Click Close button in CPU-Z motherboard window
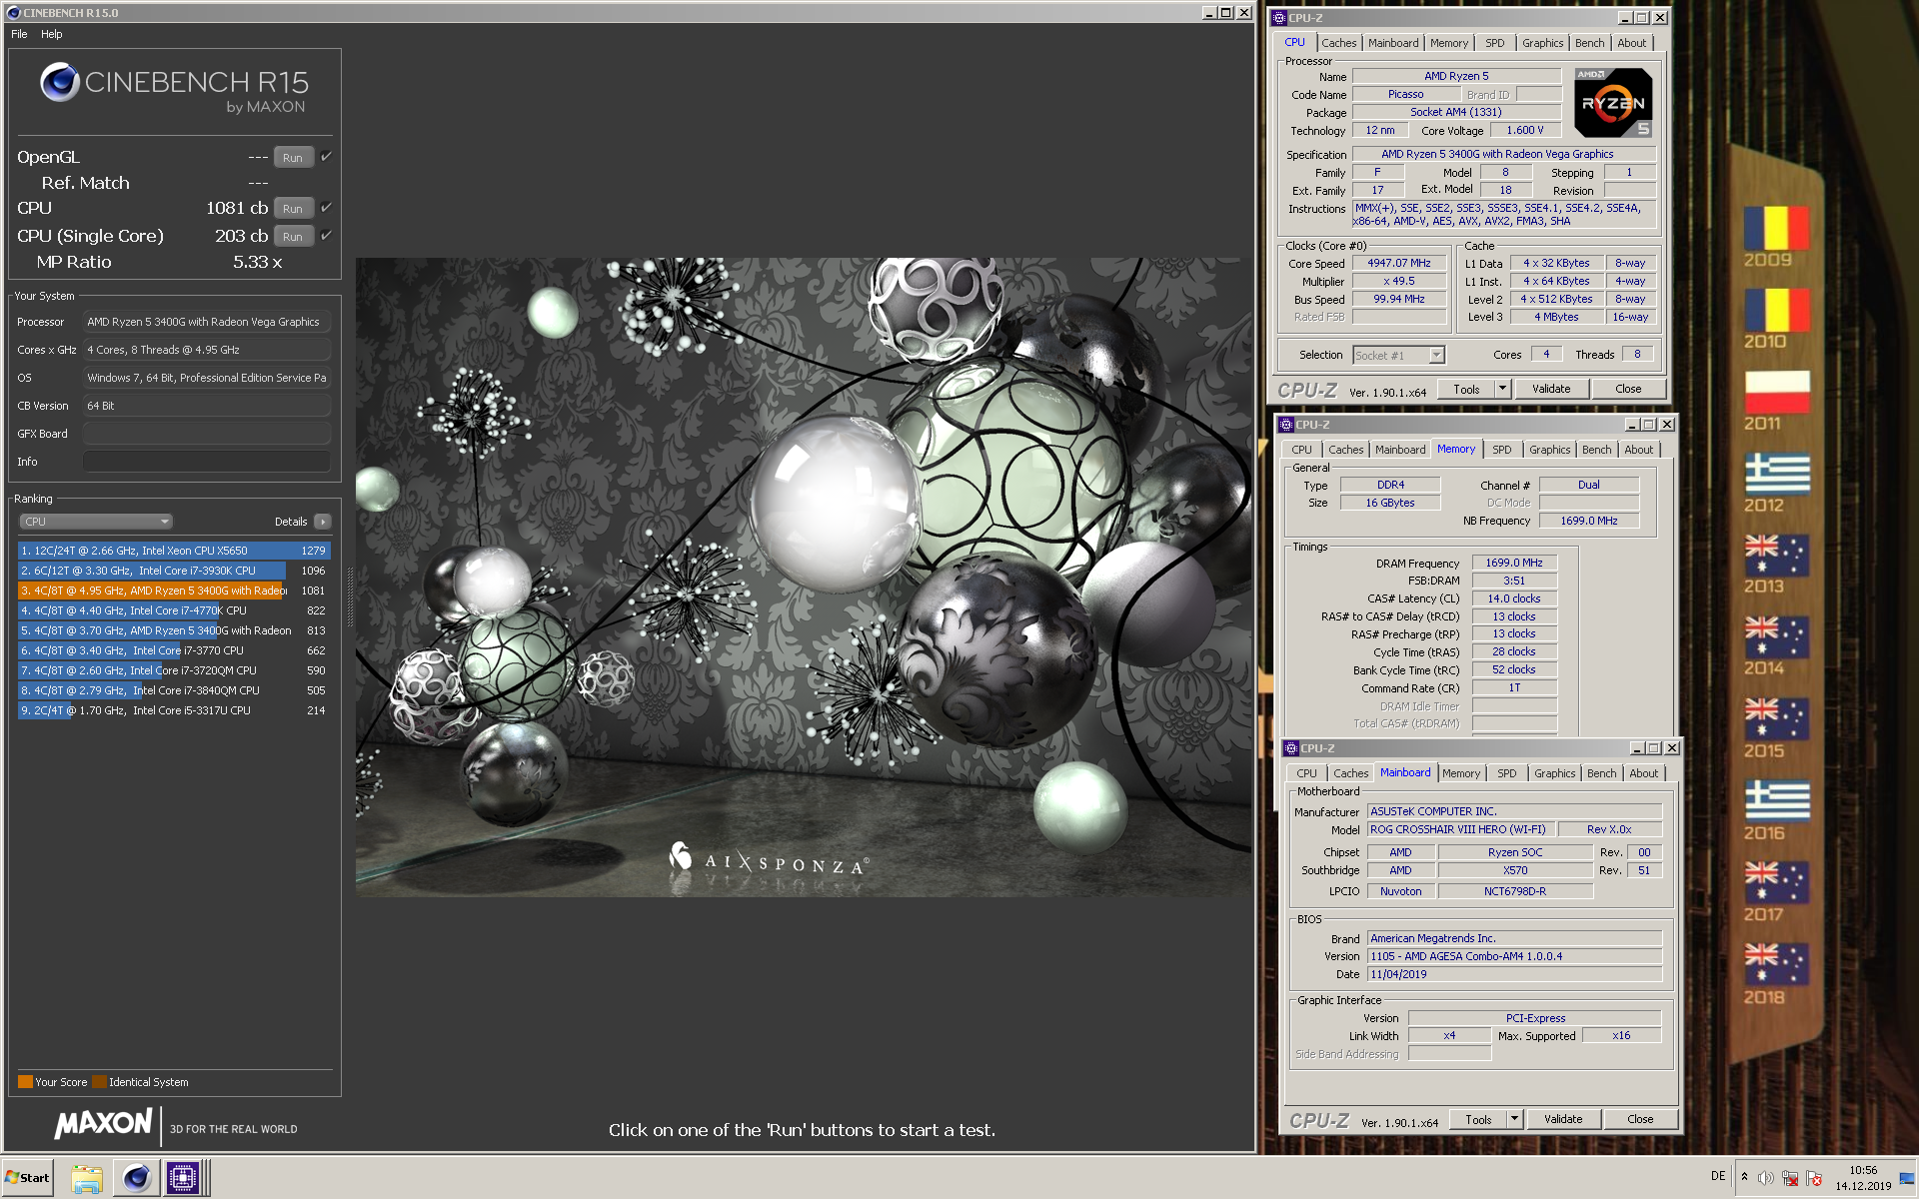The height and width of the screenshot is (1199, 1919). 1640,1119
